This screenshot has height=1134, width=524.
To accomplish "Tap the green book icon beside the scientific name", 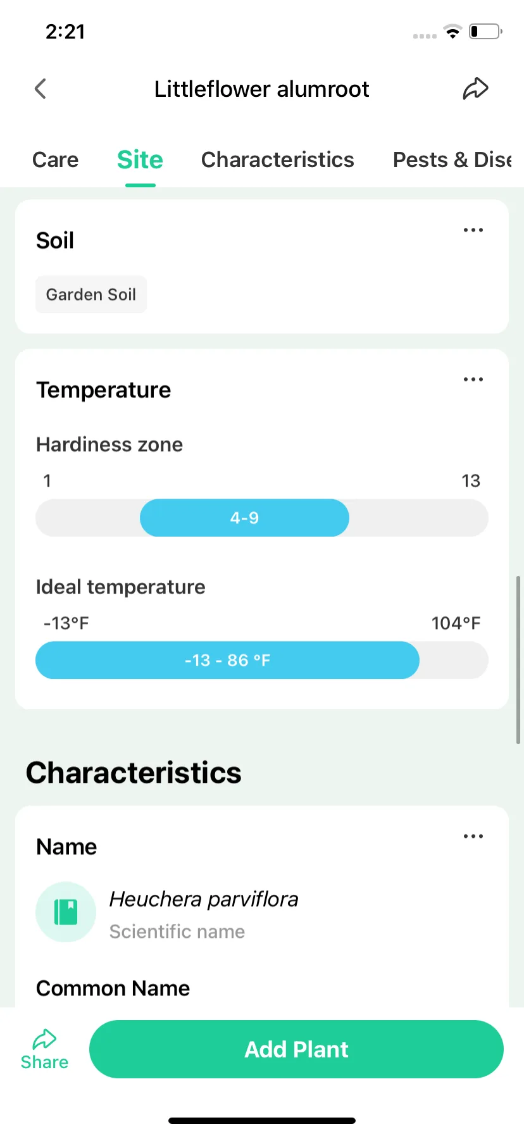I will point(66,912).
